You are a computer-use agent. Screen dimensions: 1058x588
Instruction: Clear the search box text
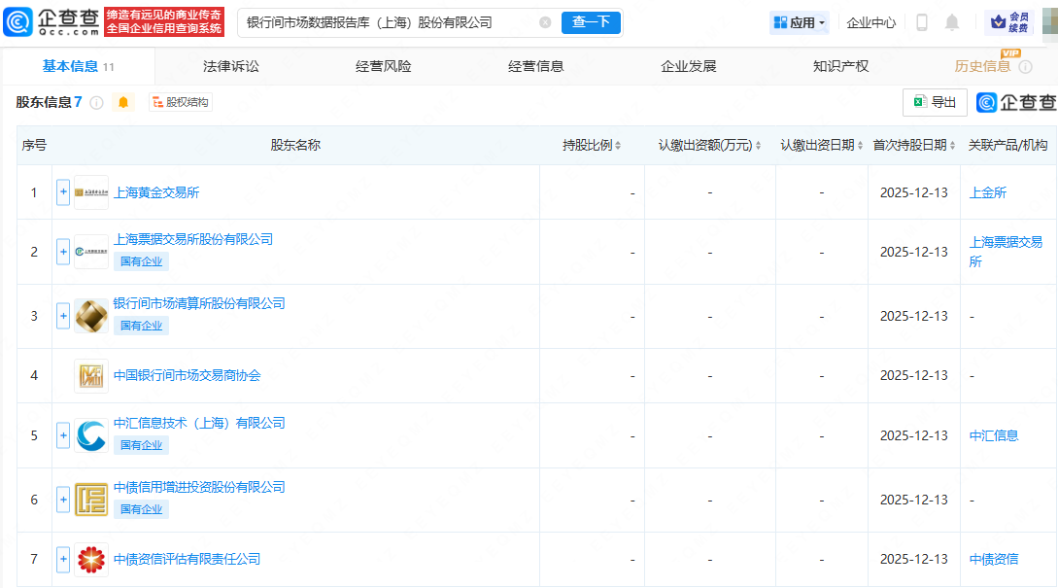tap(545, 22)
